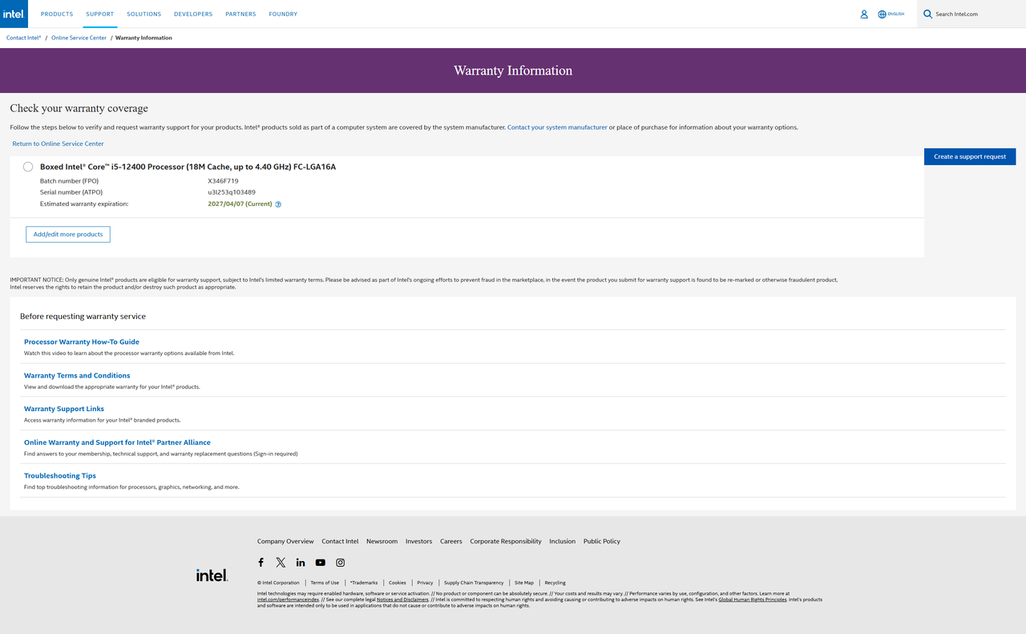Viewport: 1026px width, 634px height.
Task: Open the Support menu
Action: (x=100, y=14)
